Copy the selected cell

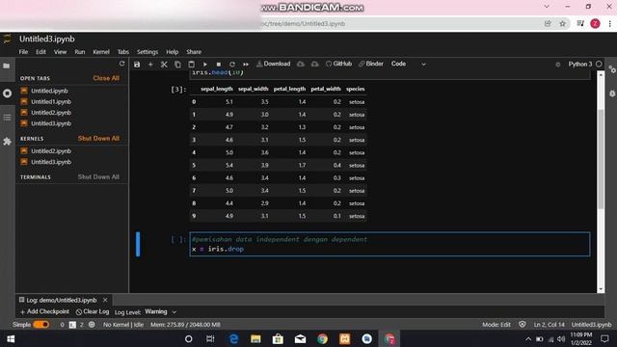(177, 65)
